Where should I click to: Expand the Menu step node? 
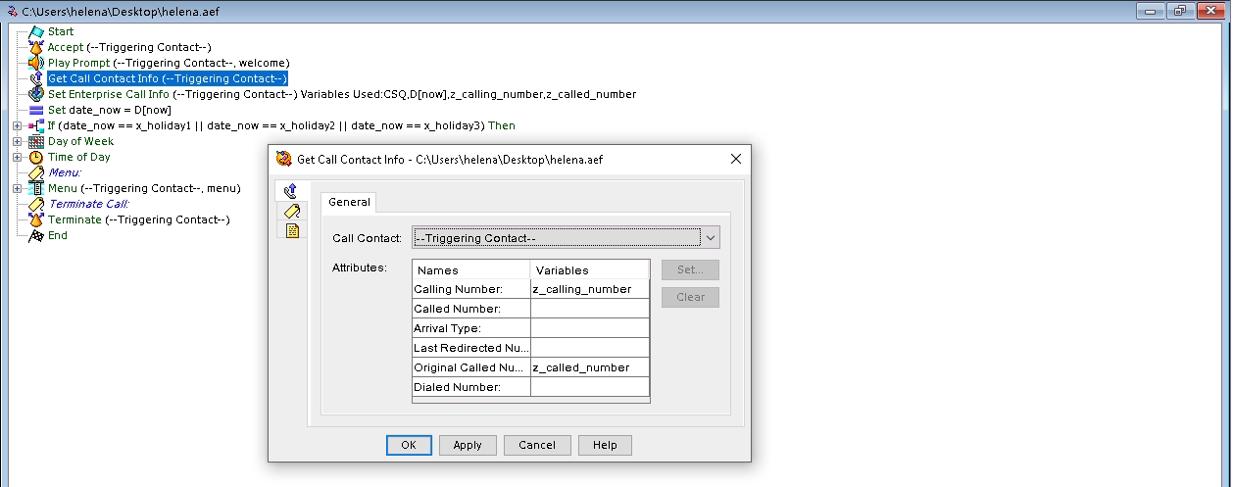tap(17, 188)
